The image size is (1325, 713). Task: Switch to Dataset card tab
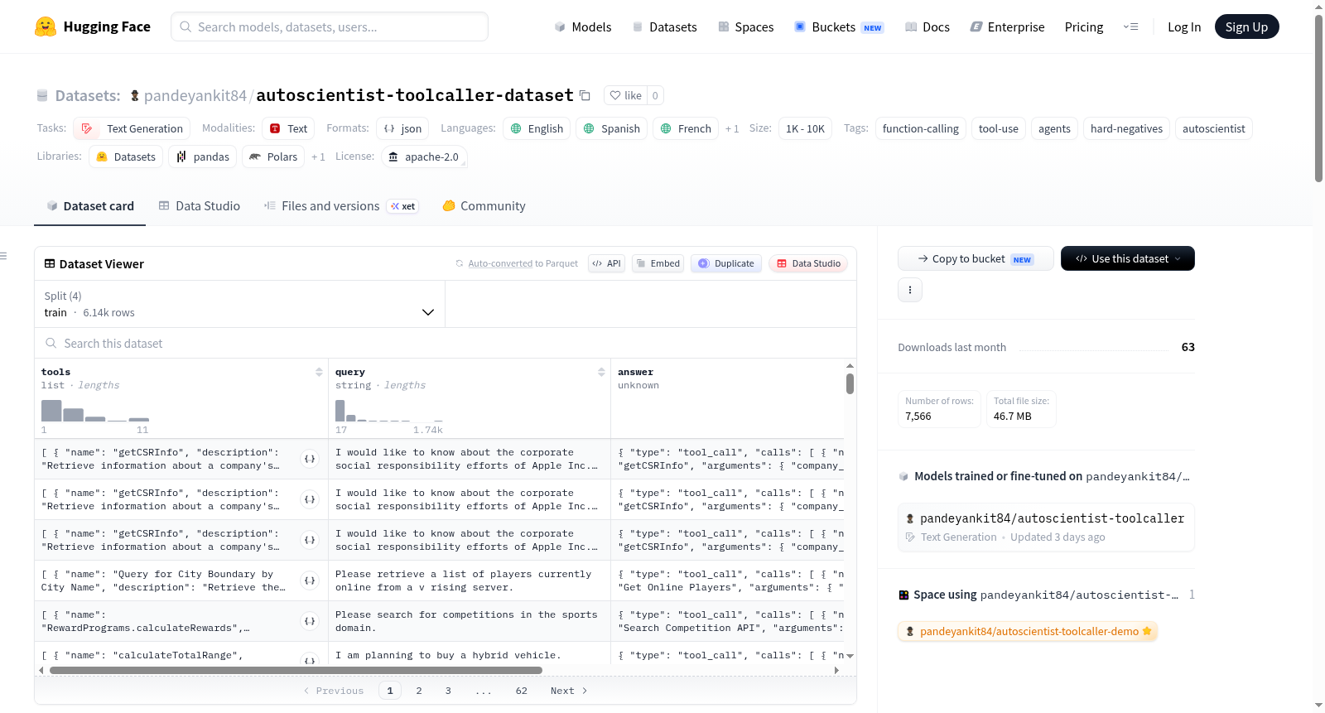click(89, 206)
